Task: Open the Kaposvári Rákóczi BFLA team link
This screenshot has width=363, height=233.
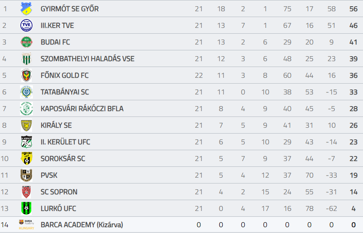Action: pos(82,109)
